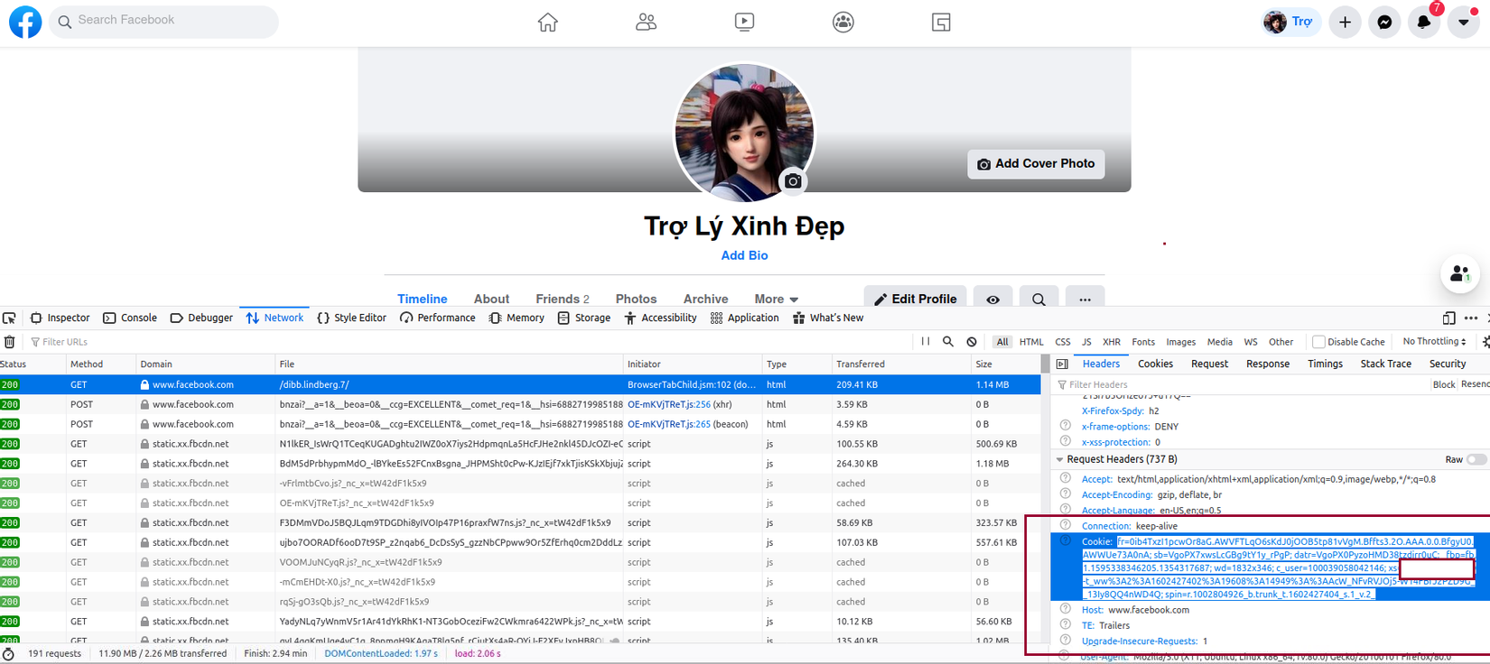Open the profile three-dots options button

coord(1085,300)
